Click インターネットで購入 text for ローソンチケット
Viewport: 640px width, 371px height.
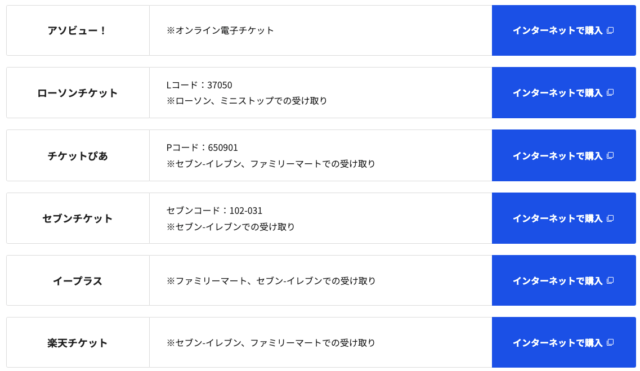(558, 93)
